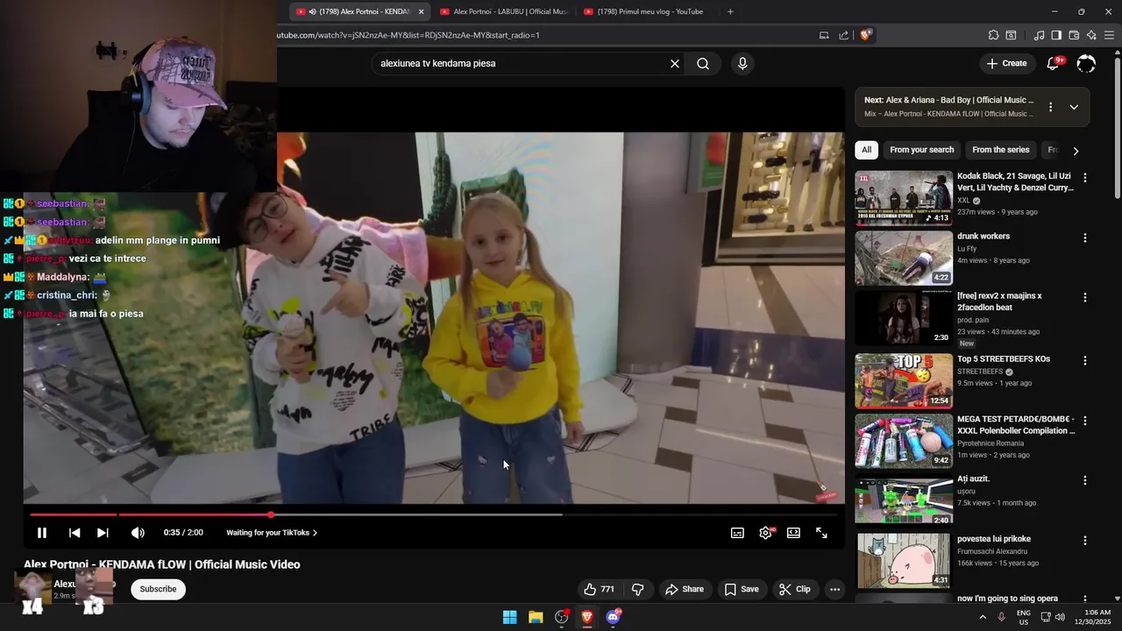Open the taskbar clock showing 1:06 AM
Viewport: 1122px width, 631px height.
1097,617
